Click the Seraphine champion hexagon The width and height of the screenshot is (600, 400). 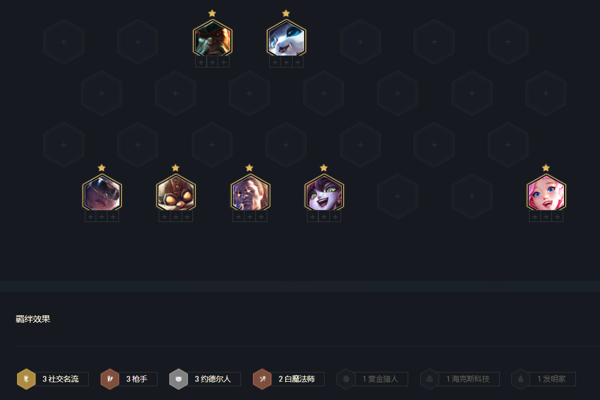[x=546, y=192]
